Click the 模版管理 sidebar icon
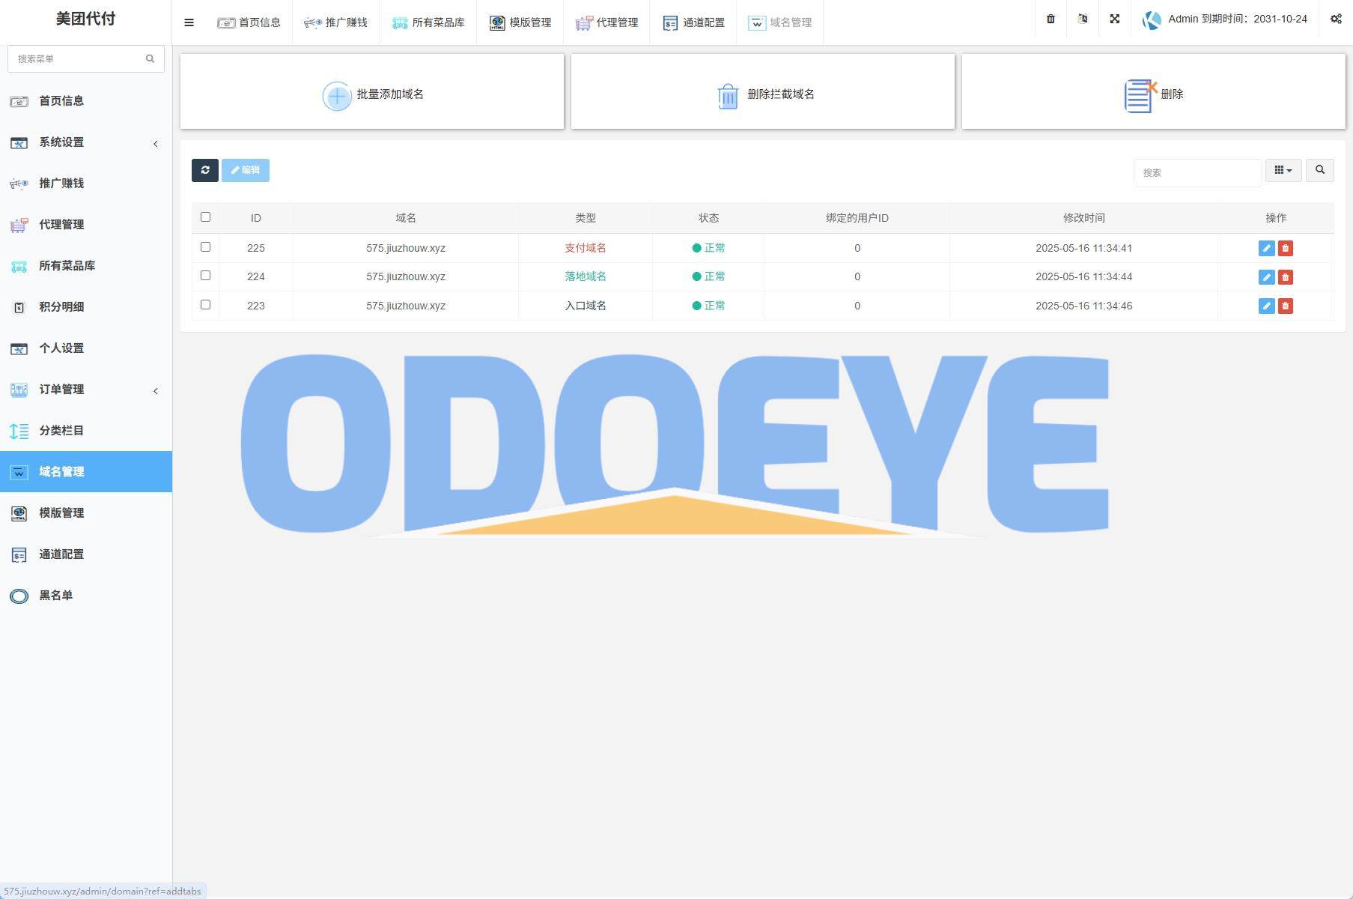Image resolution: width=1353 pixels, height=899 pixels. [x=19, y=513]
